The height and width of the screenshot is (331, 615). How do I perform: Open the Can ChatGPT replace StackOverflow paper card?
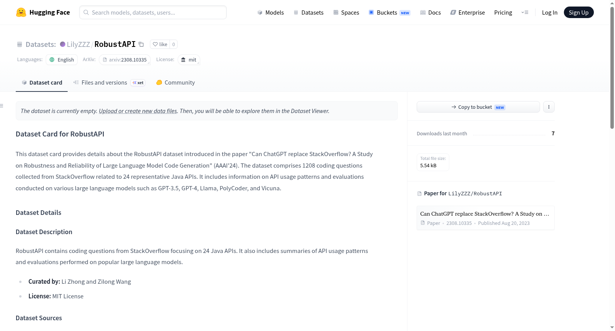(485, 218)
